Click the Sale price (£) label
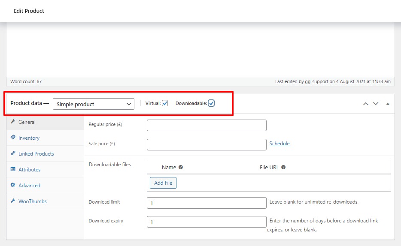 click(102, 144)
